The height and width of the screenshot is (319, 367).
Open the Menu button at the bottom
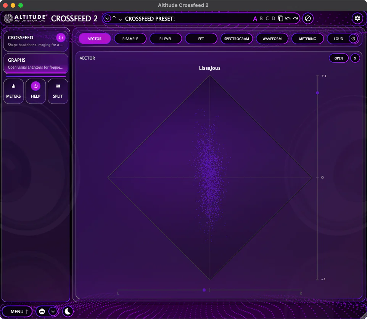(x=17, y=311)
